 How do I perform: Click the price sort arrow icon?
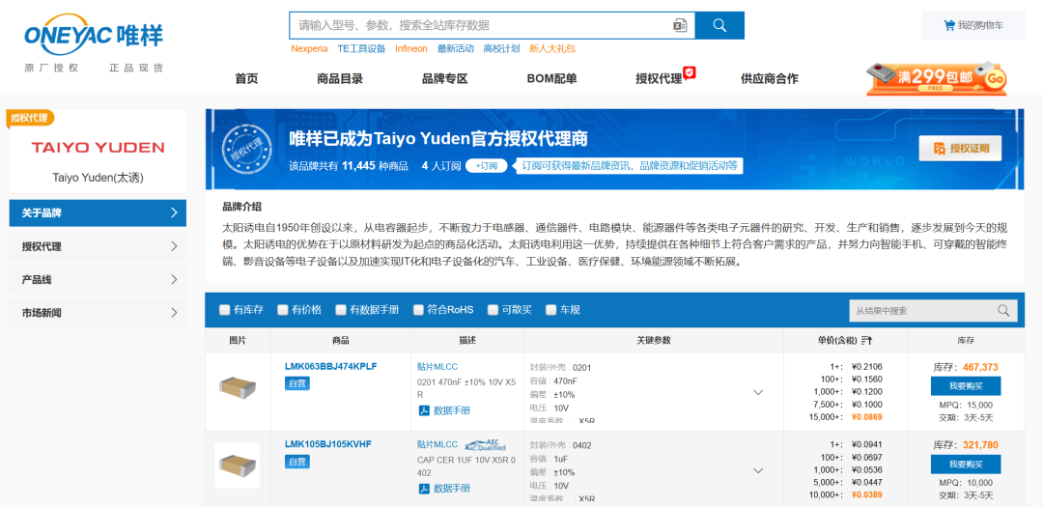point(866,340)
